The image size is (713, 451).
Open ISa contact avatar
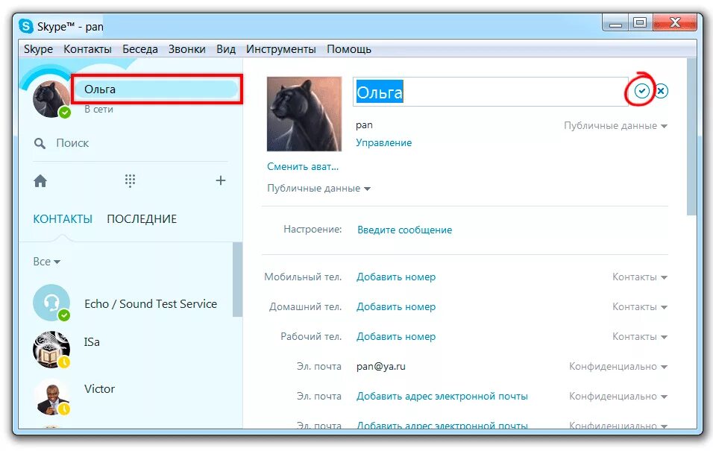pyautogui.click(x=51, y=350)
